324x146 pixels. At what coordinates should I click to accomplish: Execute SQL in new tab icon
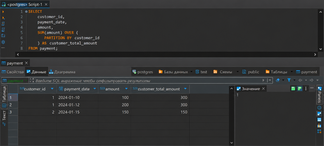pyautogui.click(x=3, y=18)
